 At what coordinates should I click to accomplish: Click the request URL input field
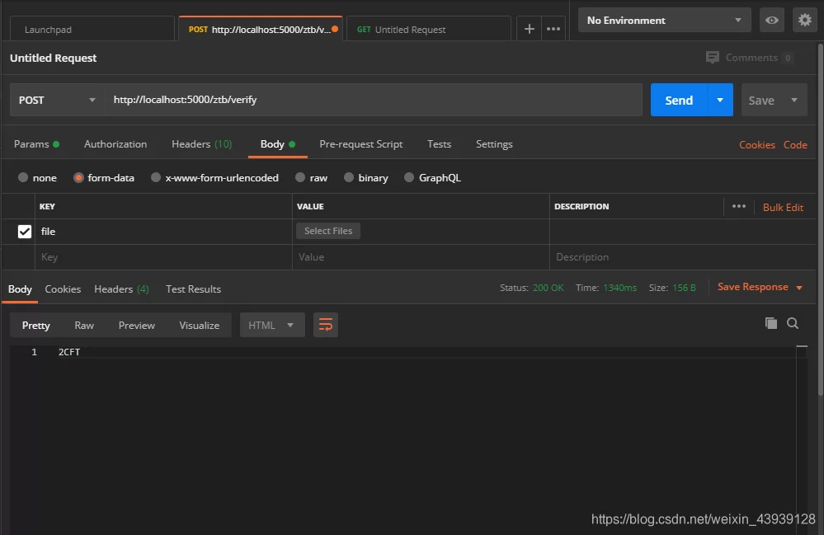click(371, 101)
